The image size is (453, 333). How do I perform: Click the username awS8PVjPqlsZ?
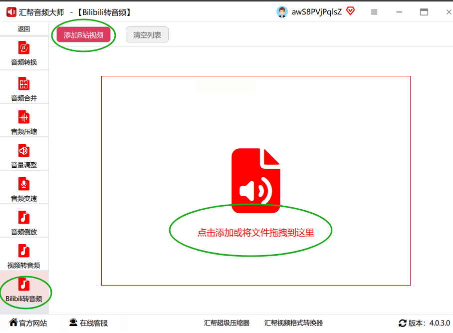317,12
